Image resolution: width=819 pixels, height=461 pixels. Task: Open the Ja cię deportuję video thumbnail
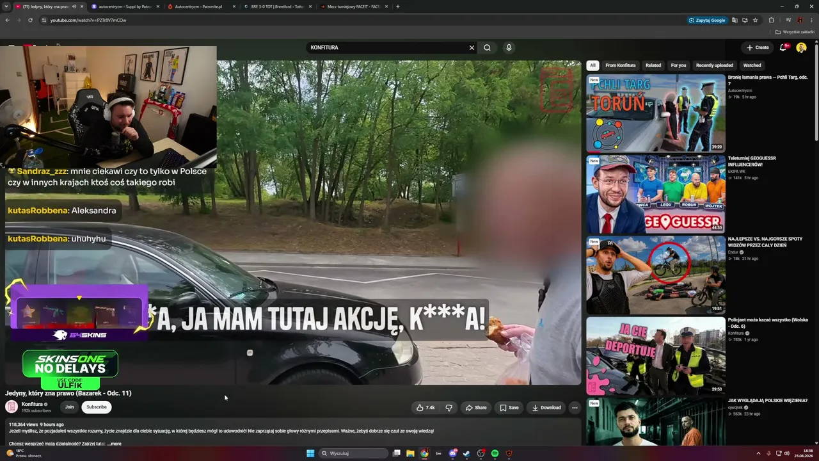(x=656, y=356)
